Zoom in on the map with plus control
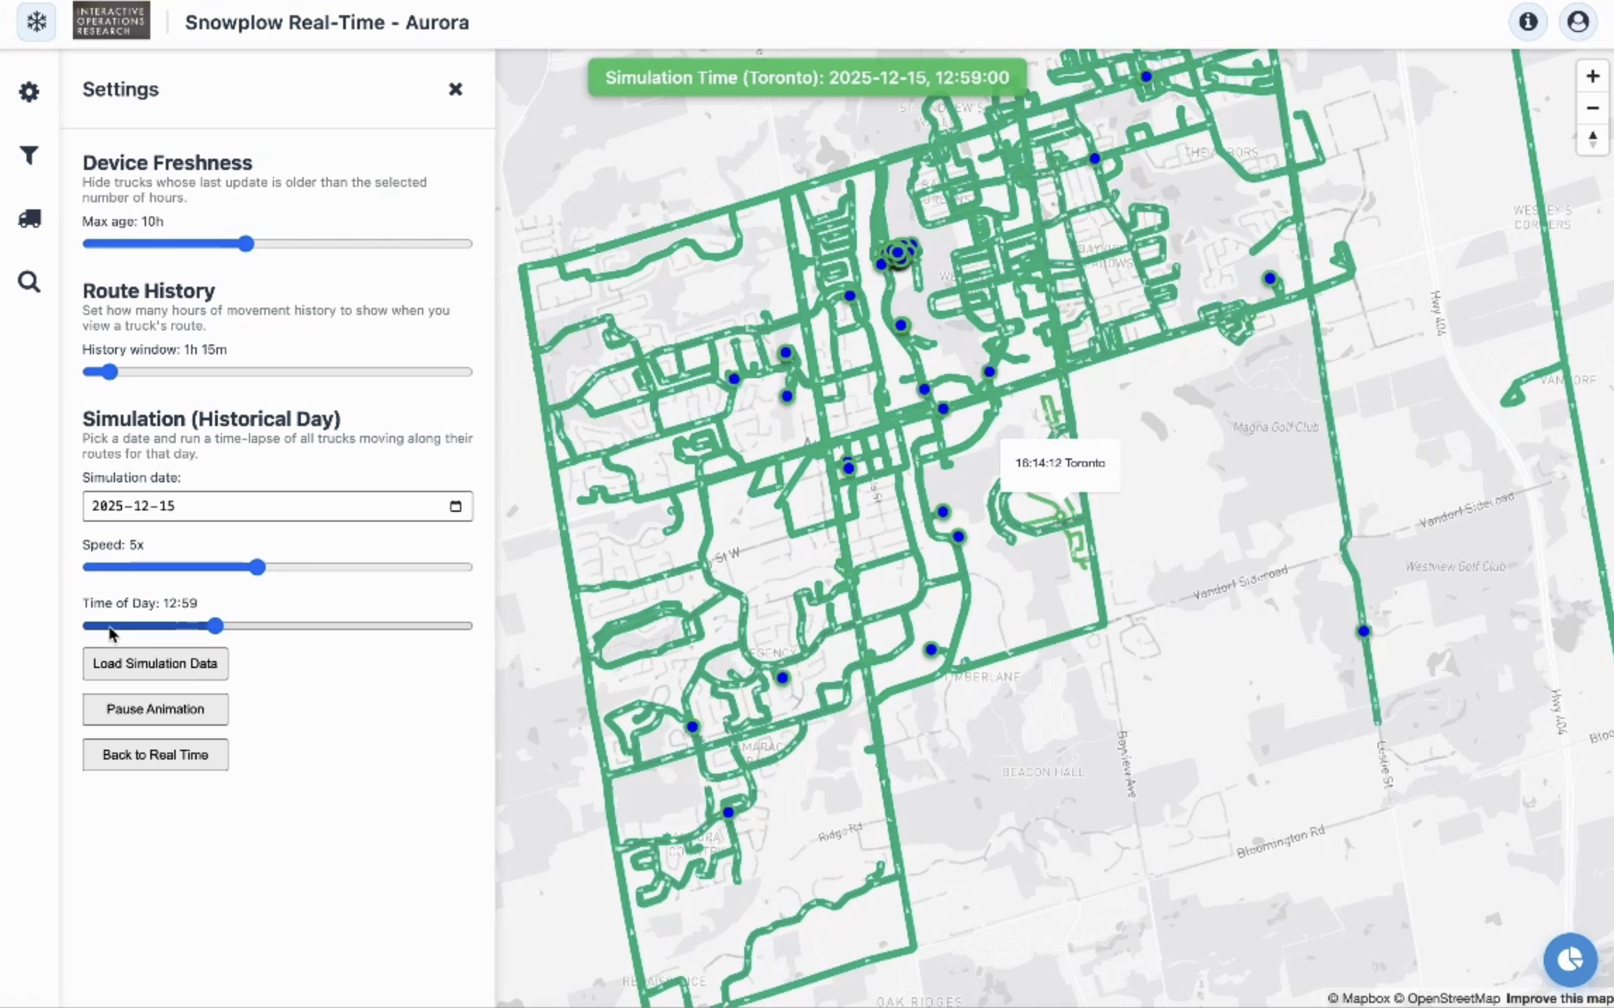The height and width of the screenshot is (1008, 1614). (1593, 76)
